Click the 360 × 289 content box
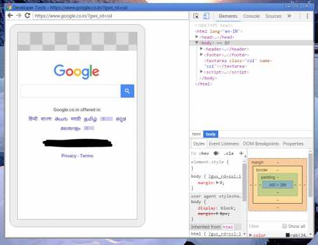 277,185
